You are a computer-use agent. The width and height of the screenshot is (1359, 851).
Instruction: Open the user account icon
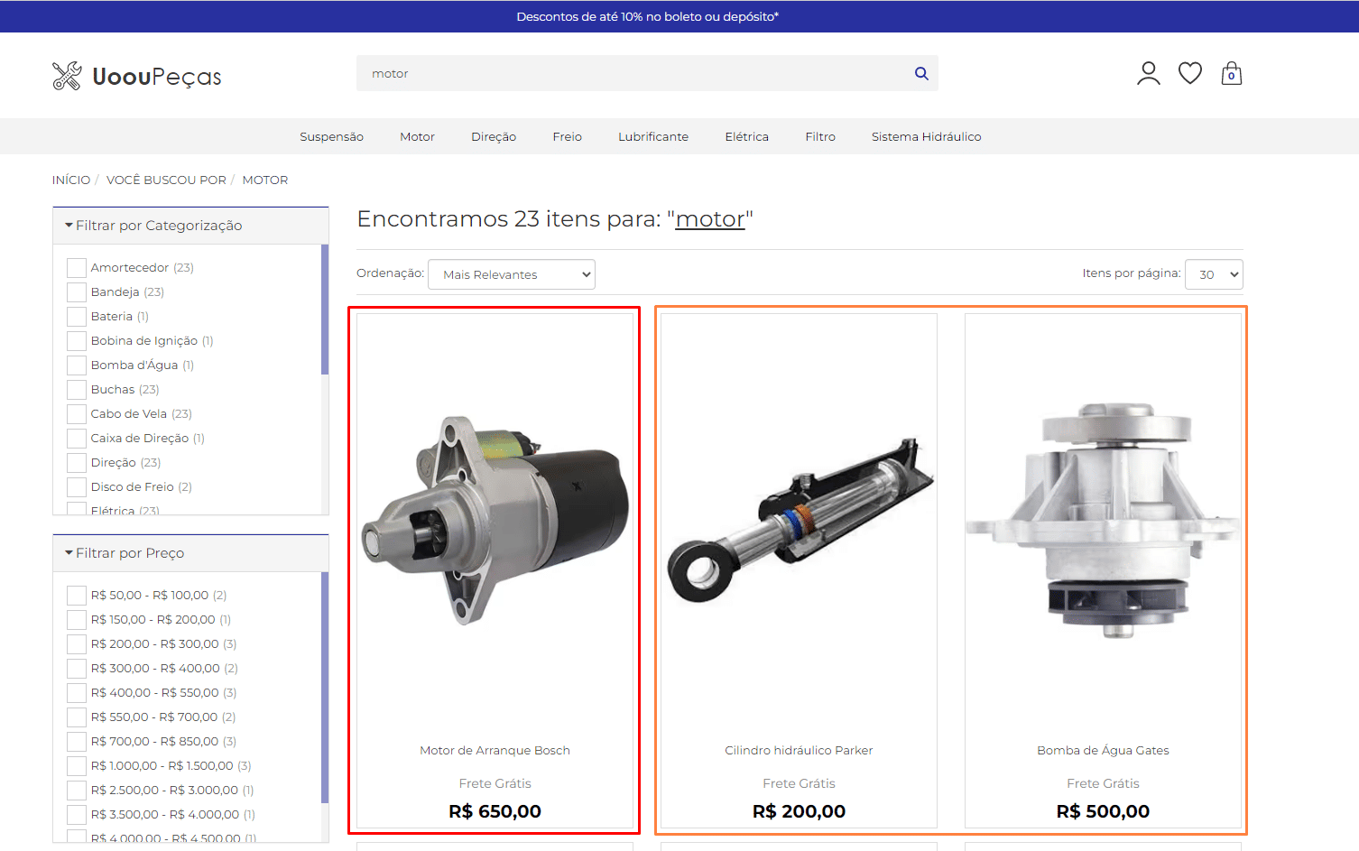[x=1148, y=74]
